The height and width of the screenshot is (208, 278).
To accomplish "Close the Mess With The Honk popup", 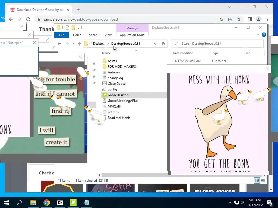I will click(x=267, y=69).
